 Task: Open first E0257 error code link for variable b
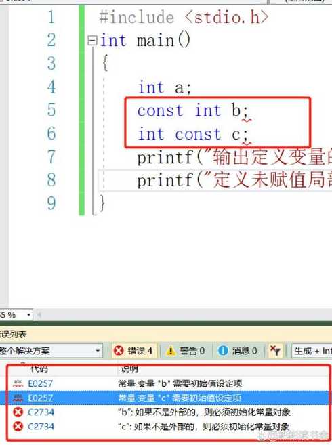point(41,383)
